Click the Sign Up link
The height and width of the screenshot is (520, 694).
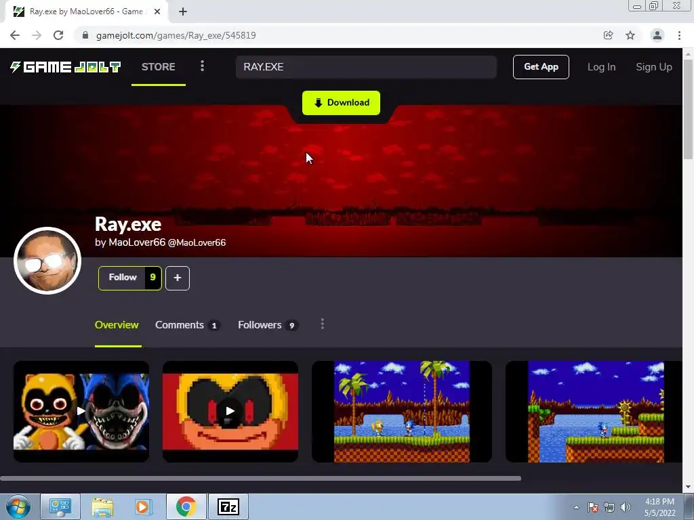point(654,67)
